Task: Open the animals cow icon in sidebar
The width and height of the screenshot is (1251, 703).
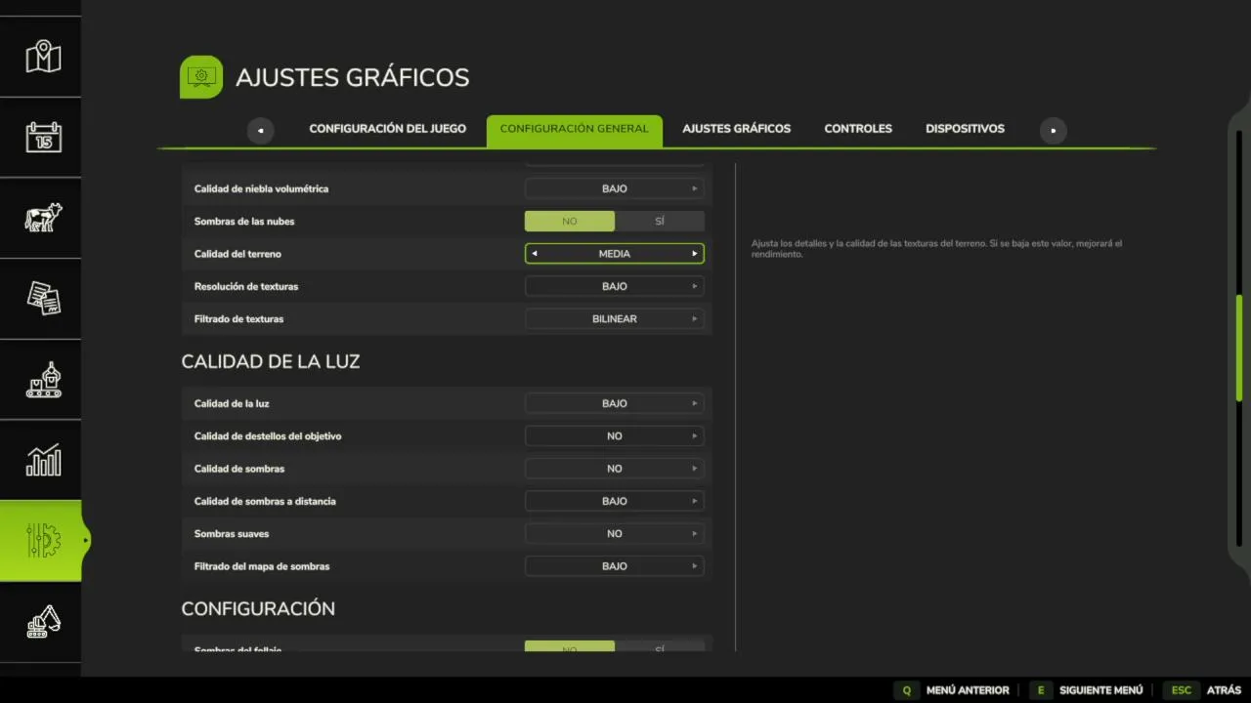Action: [43, 217]
